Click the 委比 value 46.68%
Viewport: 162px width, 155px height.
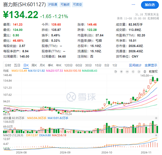(x=18, y=41)
